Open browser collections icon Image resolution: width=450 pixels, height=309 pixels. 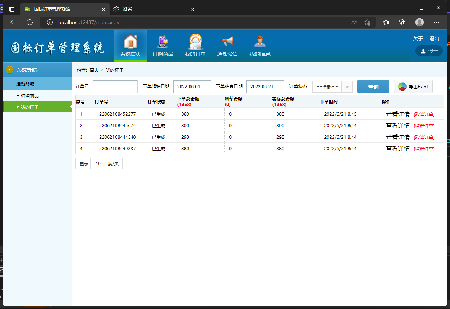click(402, 22)
